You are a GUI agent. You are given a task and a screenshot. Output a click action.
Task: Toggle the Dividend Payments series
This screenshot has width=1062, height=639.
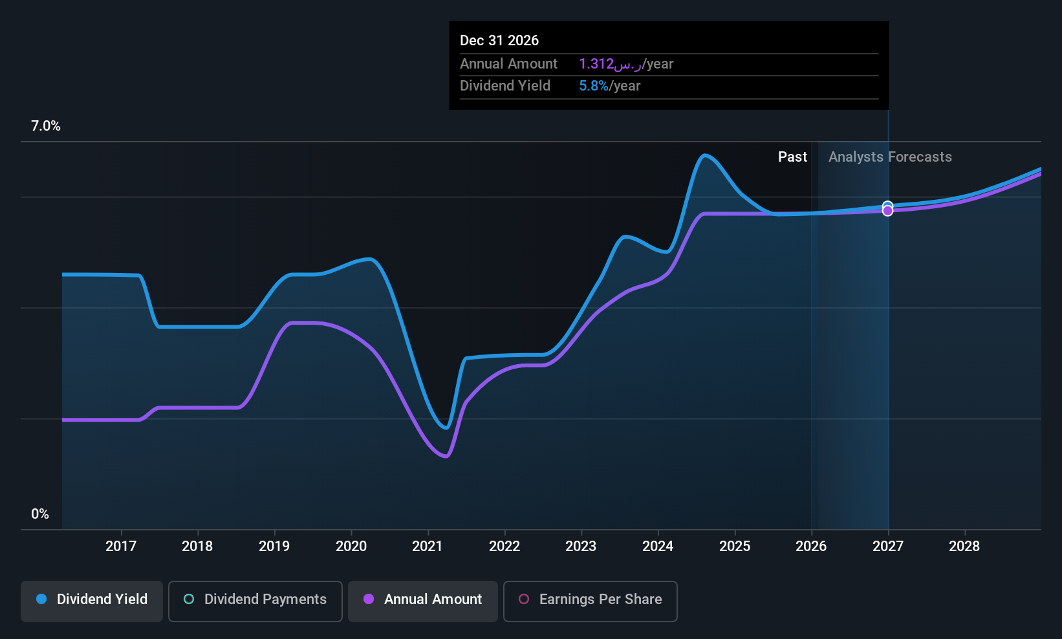(255, 601)
